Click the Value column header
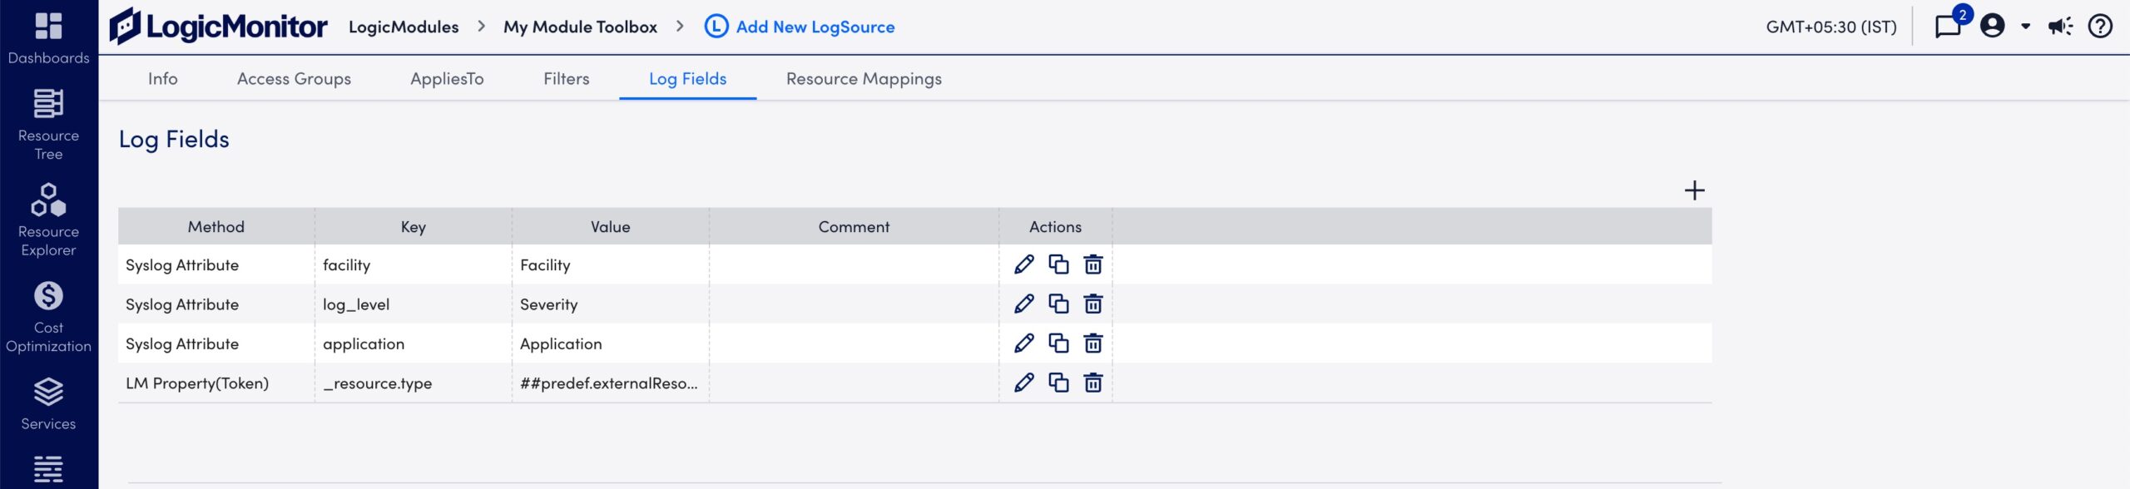This screenshot has height=489, width=2130. (x=610, y=226)
